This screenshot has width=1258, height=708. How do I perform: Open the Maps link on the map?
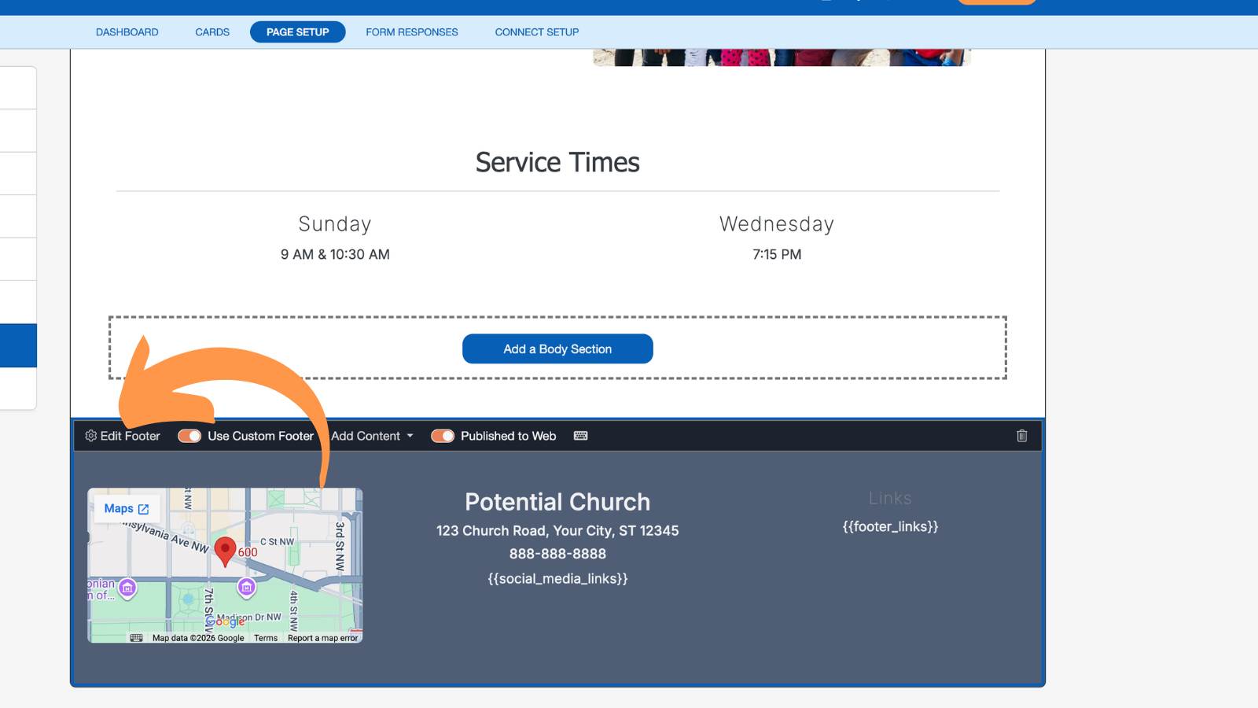(x=127, y=509)
